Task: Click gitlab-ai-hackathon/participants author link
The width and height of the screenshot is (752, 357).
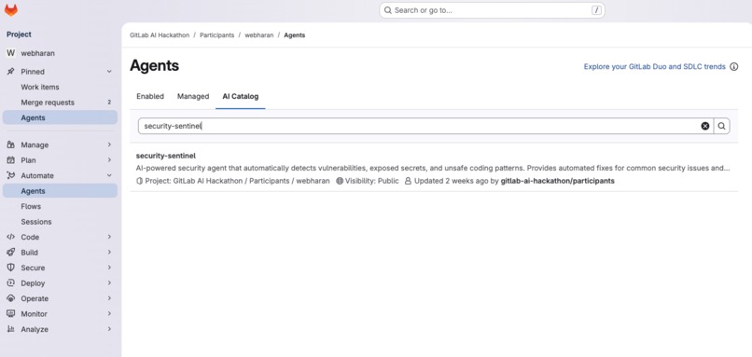Action: (x=557, y=181)
